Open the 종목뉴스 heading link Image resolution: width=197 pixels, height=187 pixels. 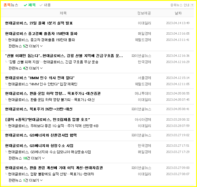[x=11, y=5]
